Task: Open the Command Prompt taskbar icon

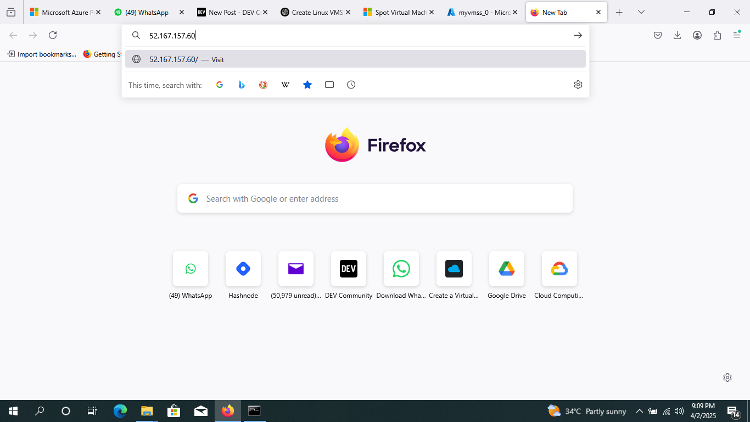Action: (254, 411)
